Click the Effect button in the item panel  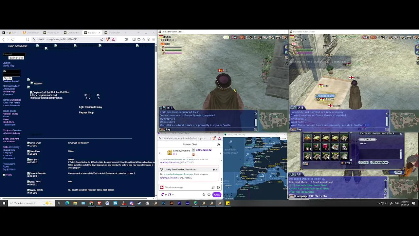click(x=368, y=139)
